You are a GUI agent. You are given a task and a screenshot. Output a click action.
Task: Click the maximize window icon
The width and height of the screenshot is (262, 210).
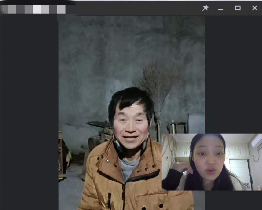[x=238, y=8]
